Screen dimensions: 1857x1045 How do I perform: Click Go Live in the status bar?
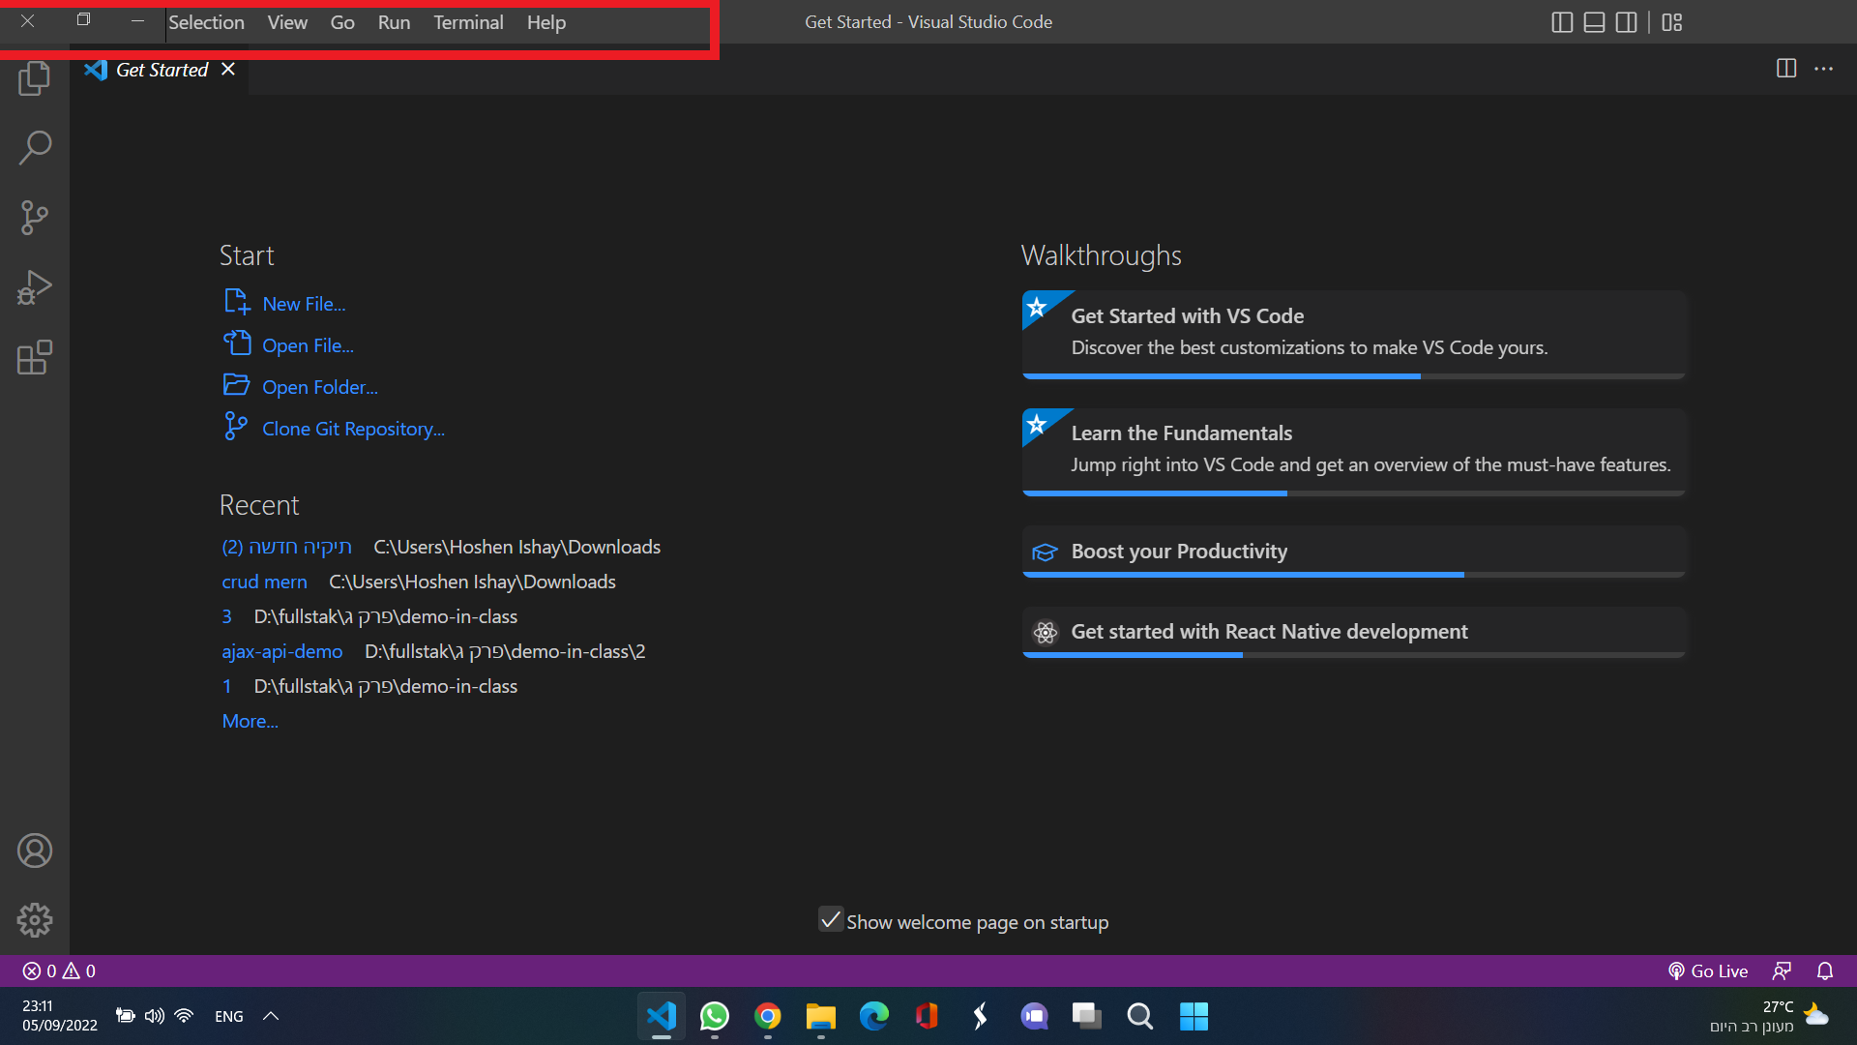[1708, 970]
